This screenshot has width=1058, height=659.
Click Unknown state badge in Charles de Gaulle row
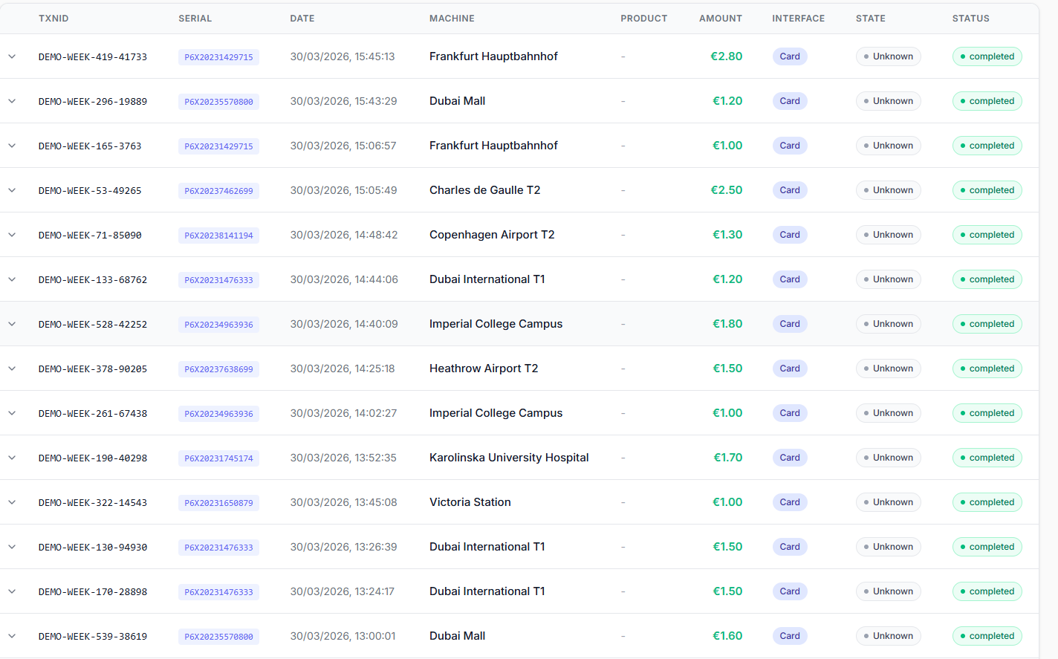889,190
